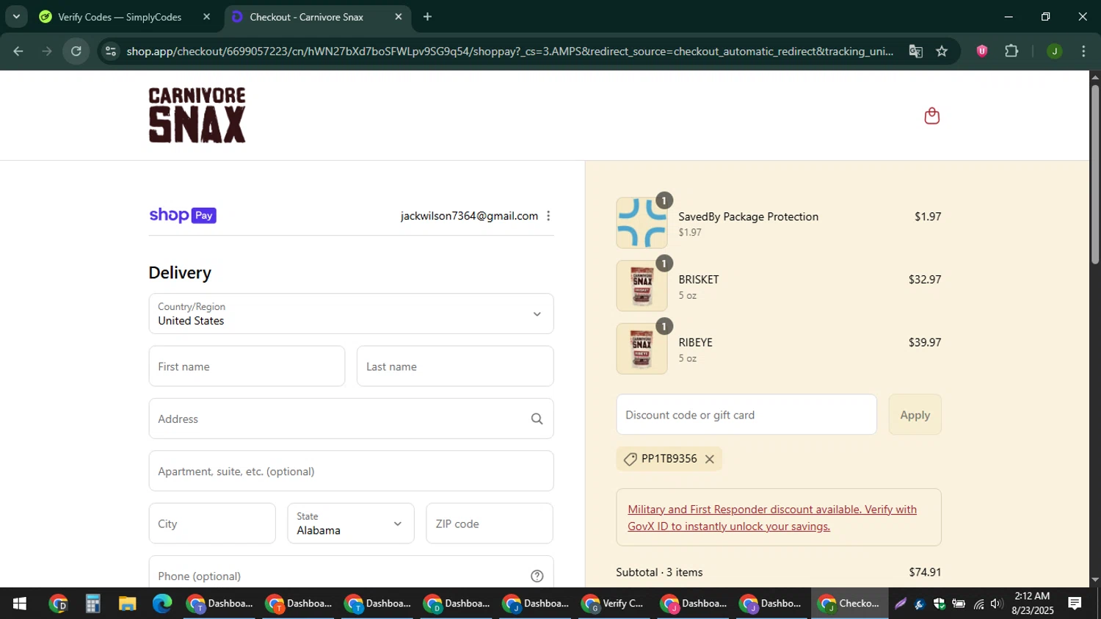Click the Shop Pay logo

182,215
